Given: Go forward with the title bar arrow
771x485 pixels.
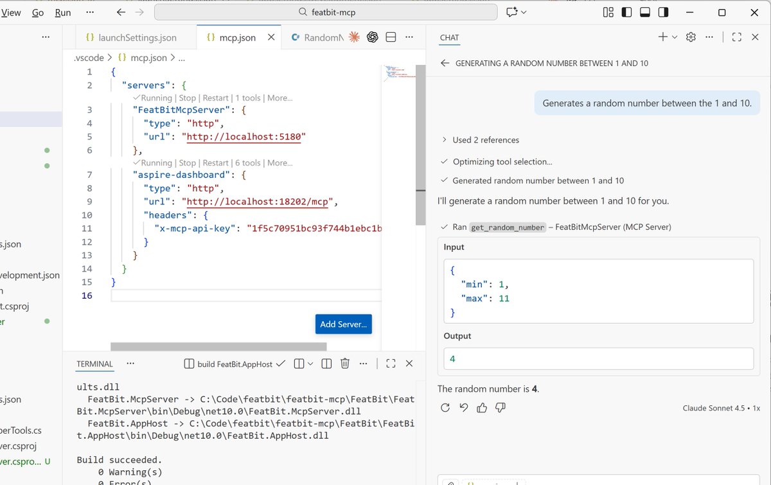Looking at the screenshot, I should click(x=139, y=12).
